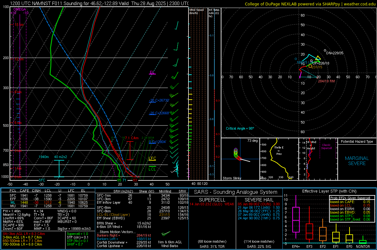Click the 'based on STPC: 0.08' line
Viewport: 377px width, 250px height.
tap(350, 216)
